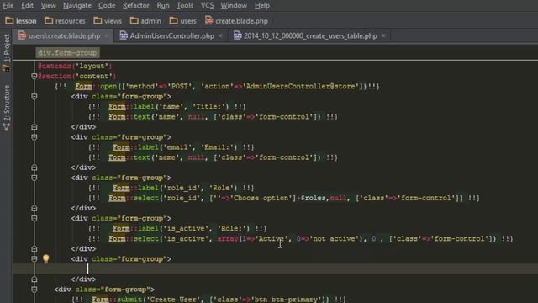Viewport: 538px width, 303px height.
Task: Open the VCS menu
Action: point(208,6)
